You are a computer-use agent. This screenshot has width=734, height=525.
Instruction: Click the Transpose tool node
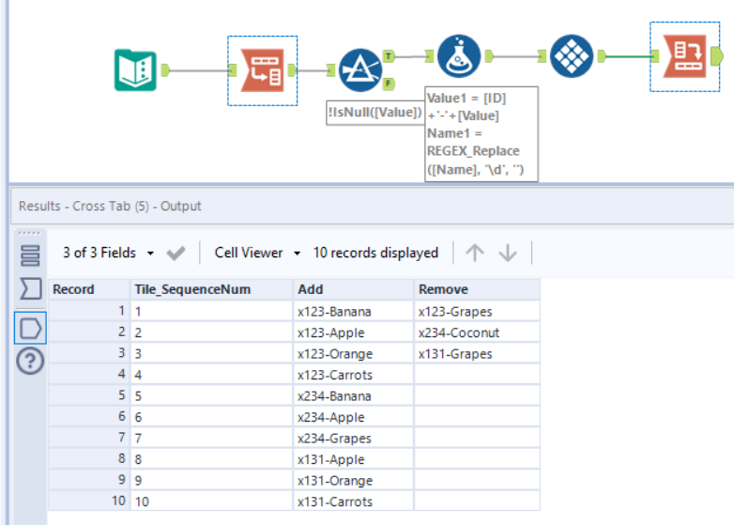point(262,69)
